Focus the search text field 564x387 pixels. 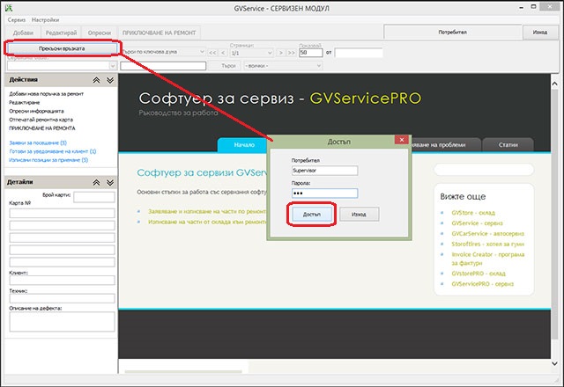pos(163,66)
